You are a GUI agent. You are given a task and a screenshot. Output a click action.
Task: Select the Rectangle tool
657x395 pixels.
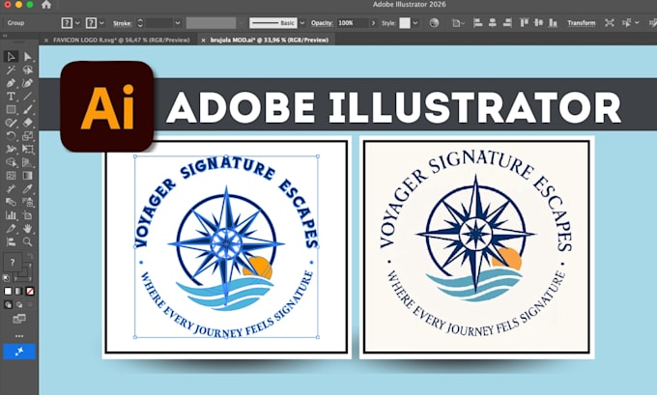point(11,110)
